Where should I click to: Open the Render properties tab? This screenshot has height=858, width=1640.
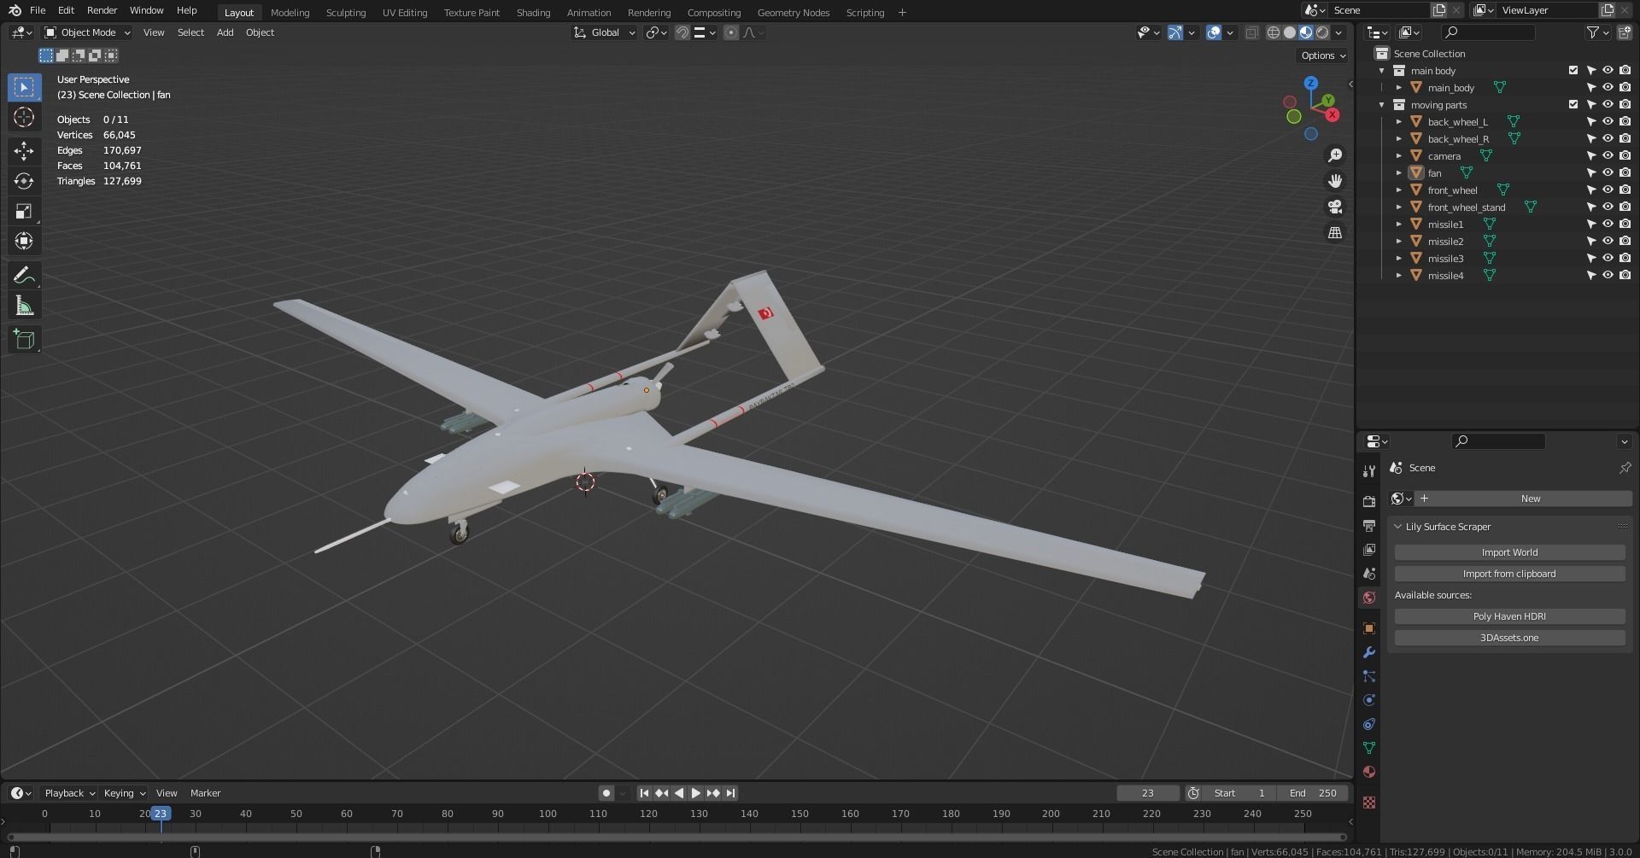click(x=1369, y=501)
